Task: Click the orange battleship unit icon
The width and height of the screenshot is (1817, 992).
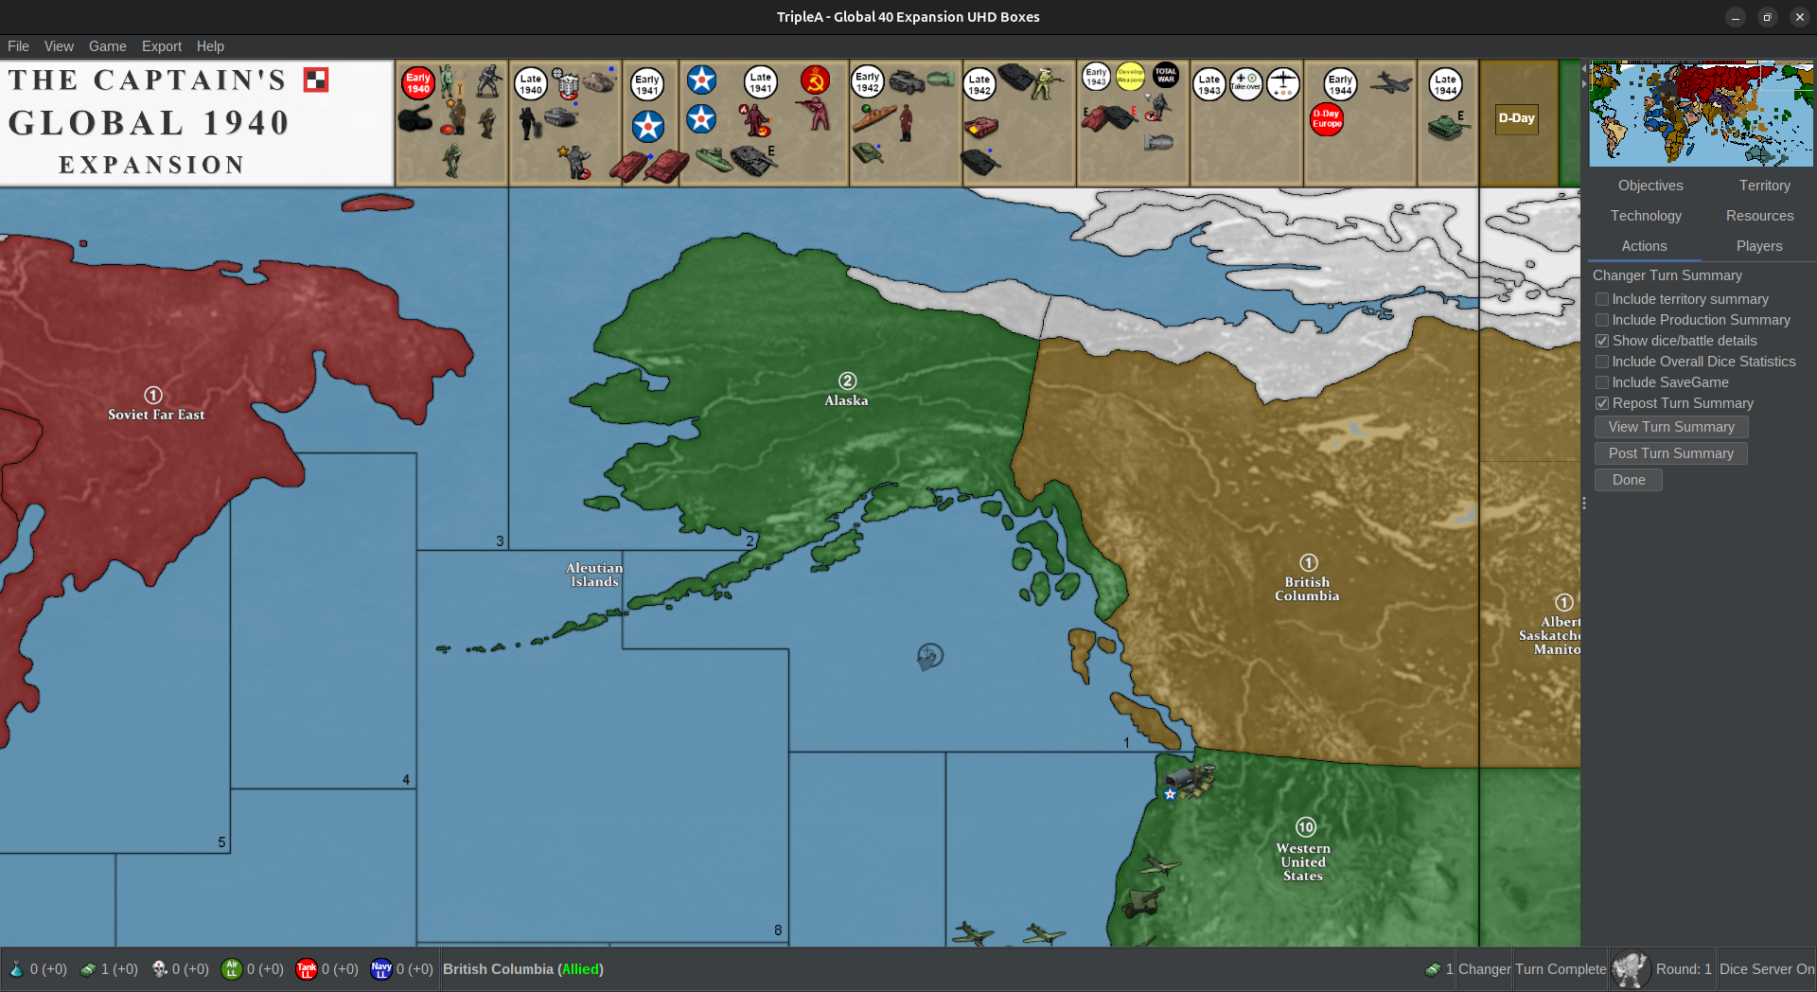Action: click(874, 117)
